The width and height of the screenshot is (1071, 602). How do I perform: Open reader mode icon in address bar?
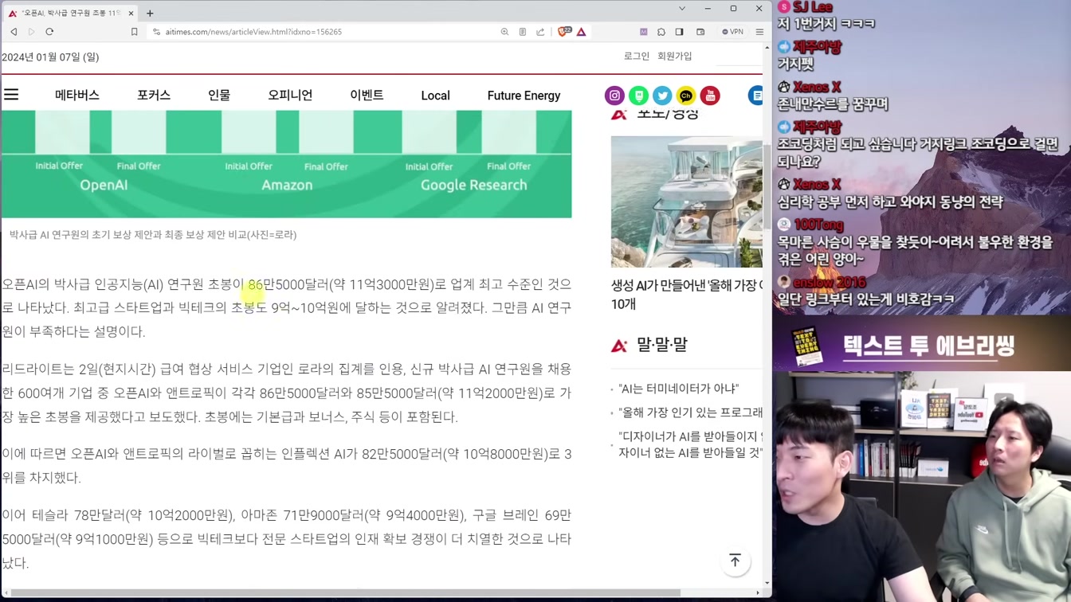pos(523,32)
